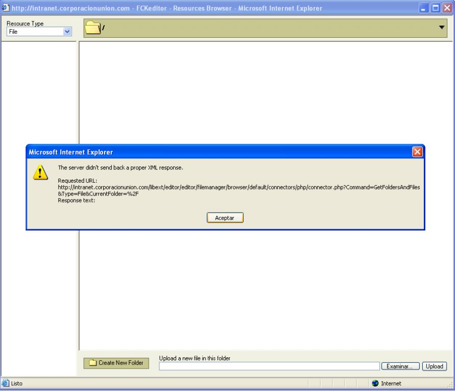Click Aceptar in the error dialog

(x=225, y=218)
